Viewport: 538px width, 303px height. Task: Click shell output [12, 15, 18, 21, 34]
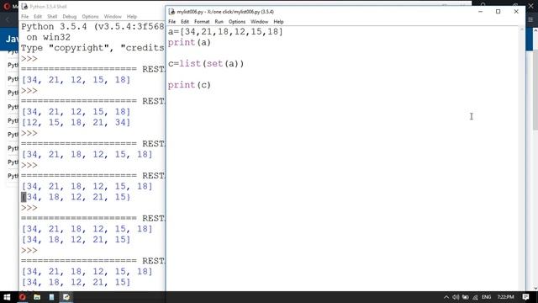coord(76,123)
